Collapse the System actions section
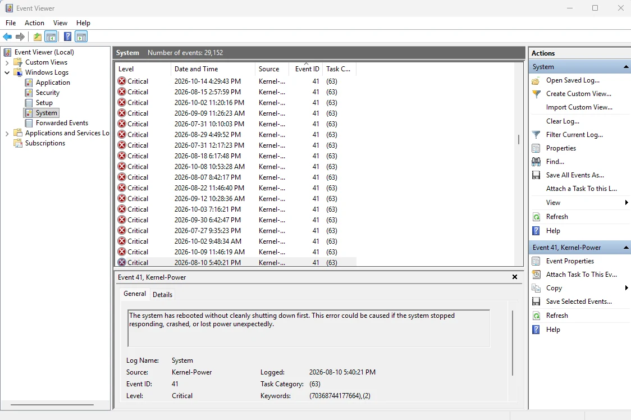 [x=626, y=67]
